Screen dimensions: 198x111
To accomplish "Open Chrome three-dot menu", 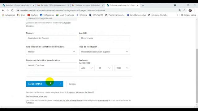I will coord(195,10).
